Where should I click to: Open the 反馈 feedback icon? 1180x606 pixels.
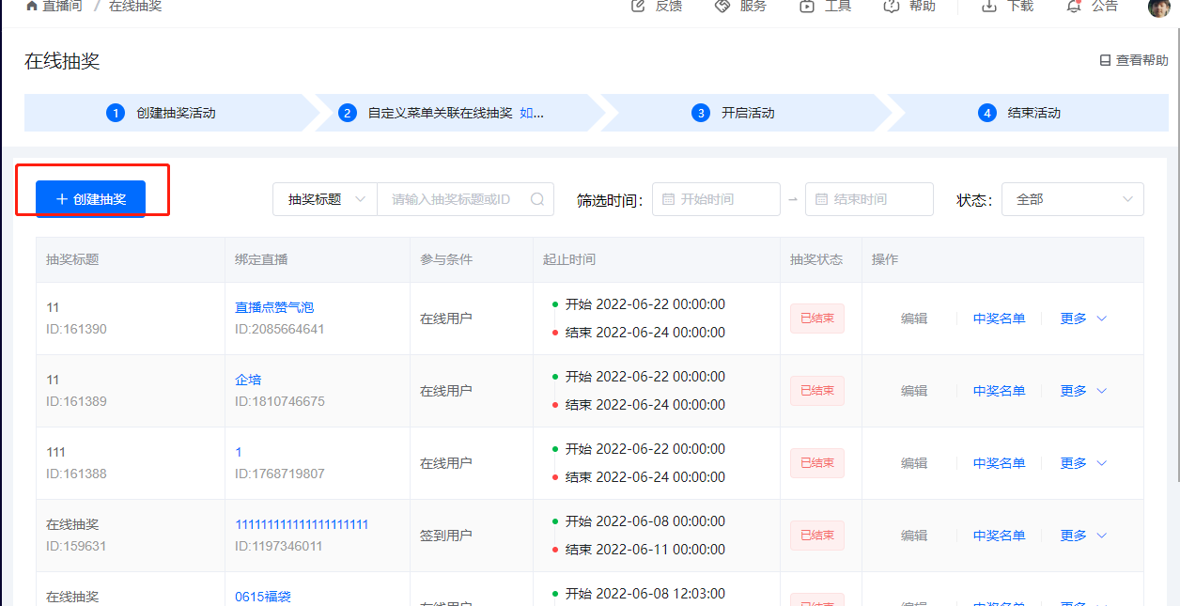pyautogui.click(x=639, y=6)
